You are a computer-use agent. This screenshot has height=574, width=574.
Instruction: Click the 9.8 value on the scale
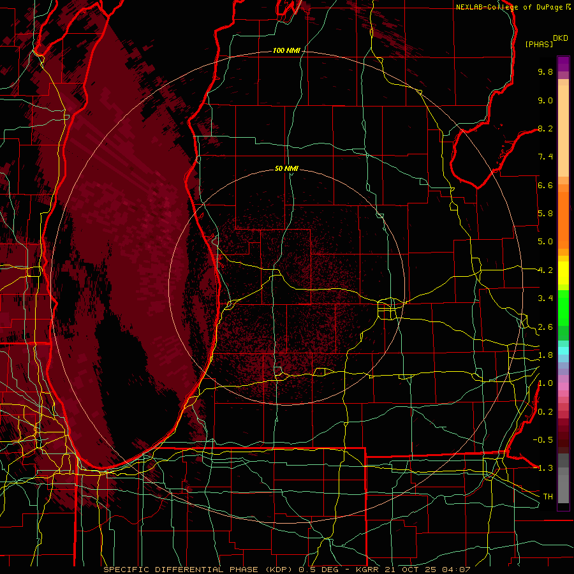click(545, 71)
